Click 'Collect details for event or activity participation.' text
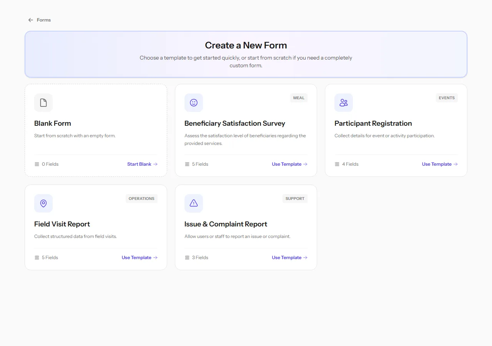 [x=384, y=136]
